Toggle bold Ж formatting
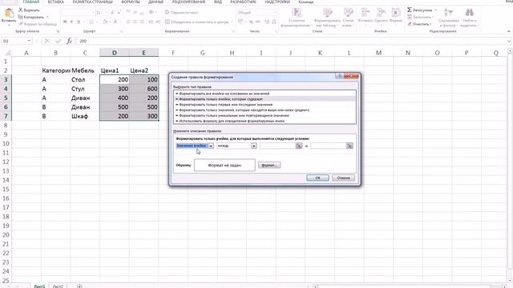513x288 pixels. 65,22
